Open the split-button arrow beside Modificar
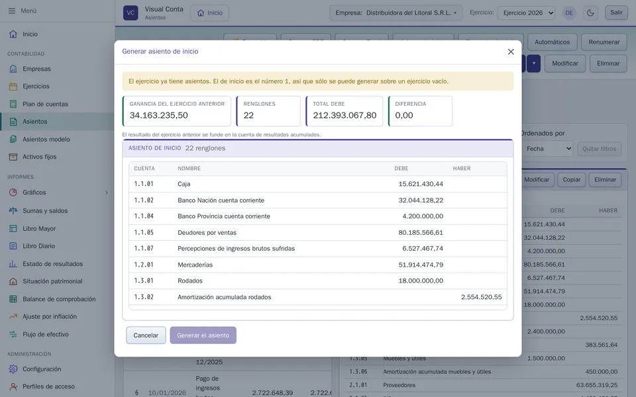 [x=534, y=64]
